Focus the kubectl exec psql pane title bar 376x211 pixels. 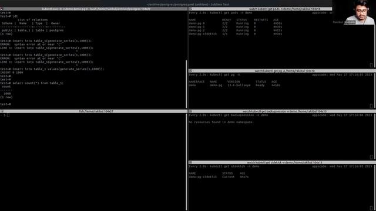click(x=94, y=9)
